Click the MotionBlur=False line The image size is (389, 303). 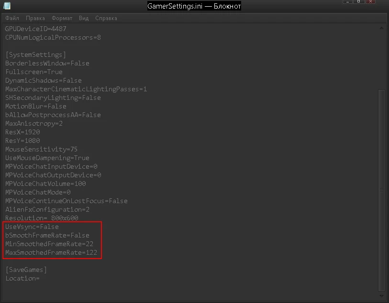[36, 106]
